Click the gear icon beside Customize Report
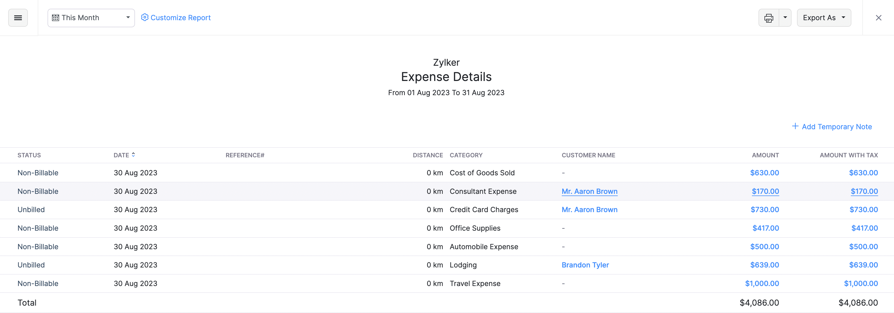 [x=145, y=17]
